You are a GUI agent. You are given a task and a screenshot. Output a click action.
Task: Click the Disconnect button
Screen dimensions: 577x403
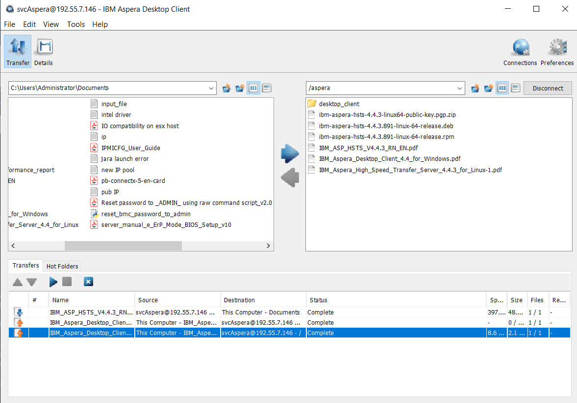[548, 88]
